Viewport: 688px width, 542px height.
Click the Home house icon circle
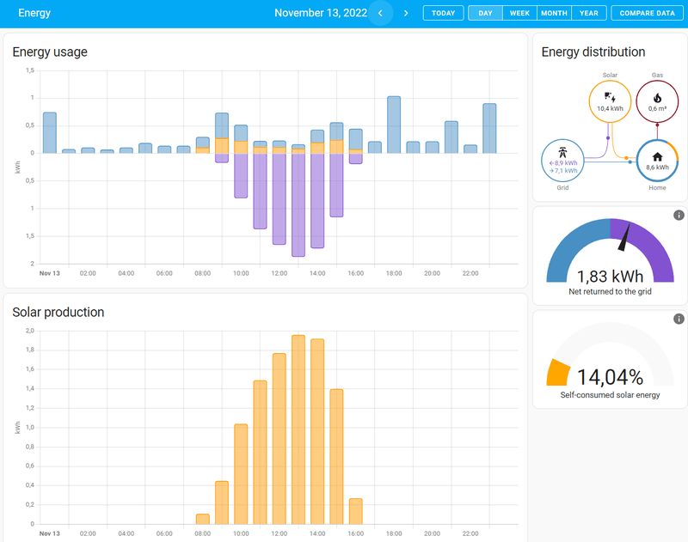point(657,161)
